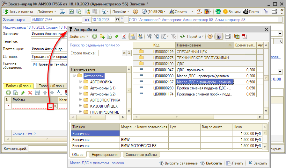Expand ПЛАНИРОВАНИЕ folder
The height and width of the screenshot is (168, 286).
click(x=80, y=112)
